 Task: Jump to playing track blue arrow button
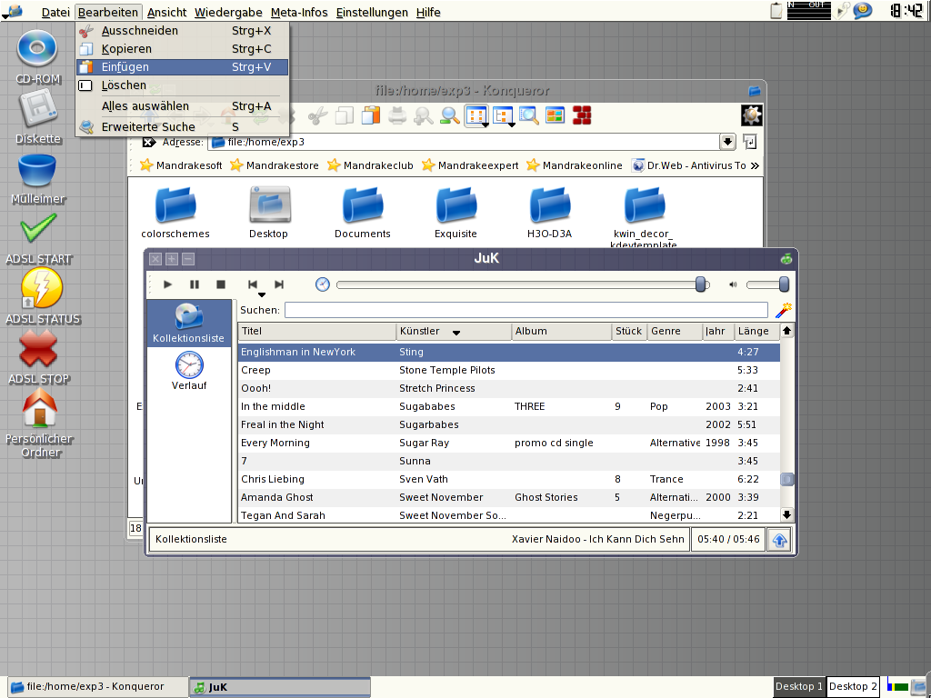click(x=779, y=540)
